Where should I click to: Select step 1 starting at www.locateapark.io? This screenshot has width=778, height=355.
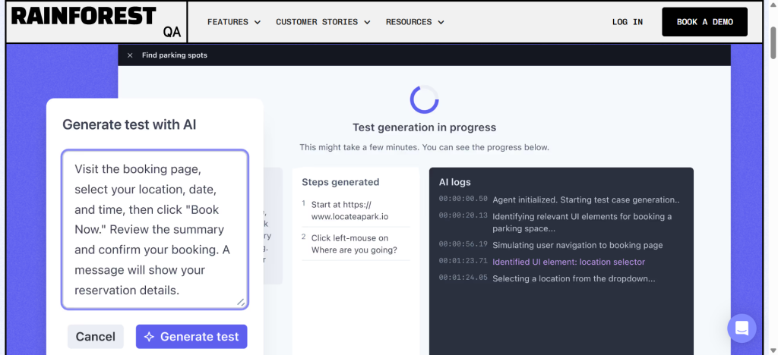354,210
